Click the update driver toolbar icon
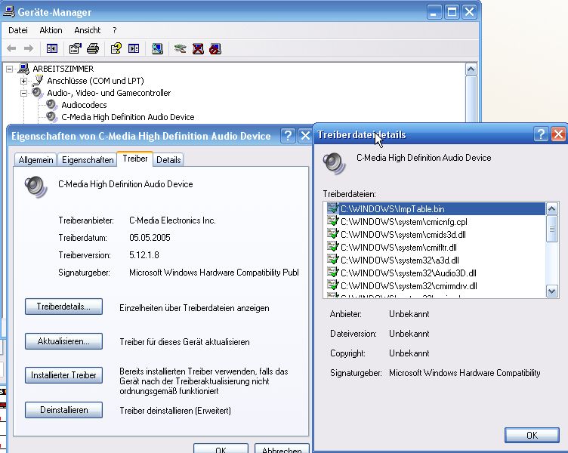Screen dimensions: 568x453 180,48
